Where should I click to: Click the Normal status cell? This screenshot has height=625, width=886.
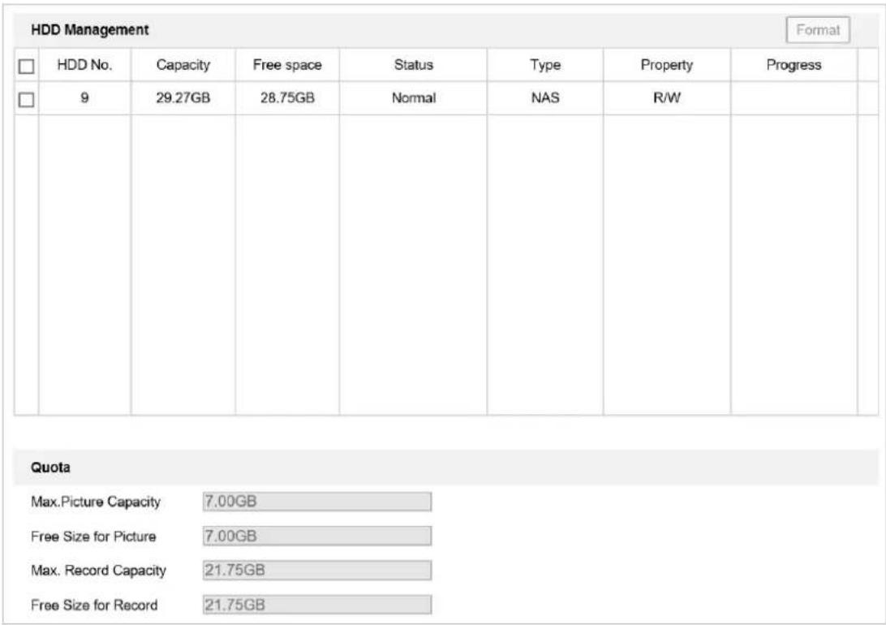tap(414, 97)
